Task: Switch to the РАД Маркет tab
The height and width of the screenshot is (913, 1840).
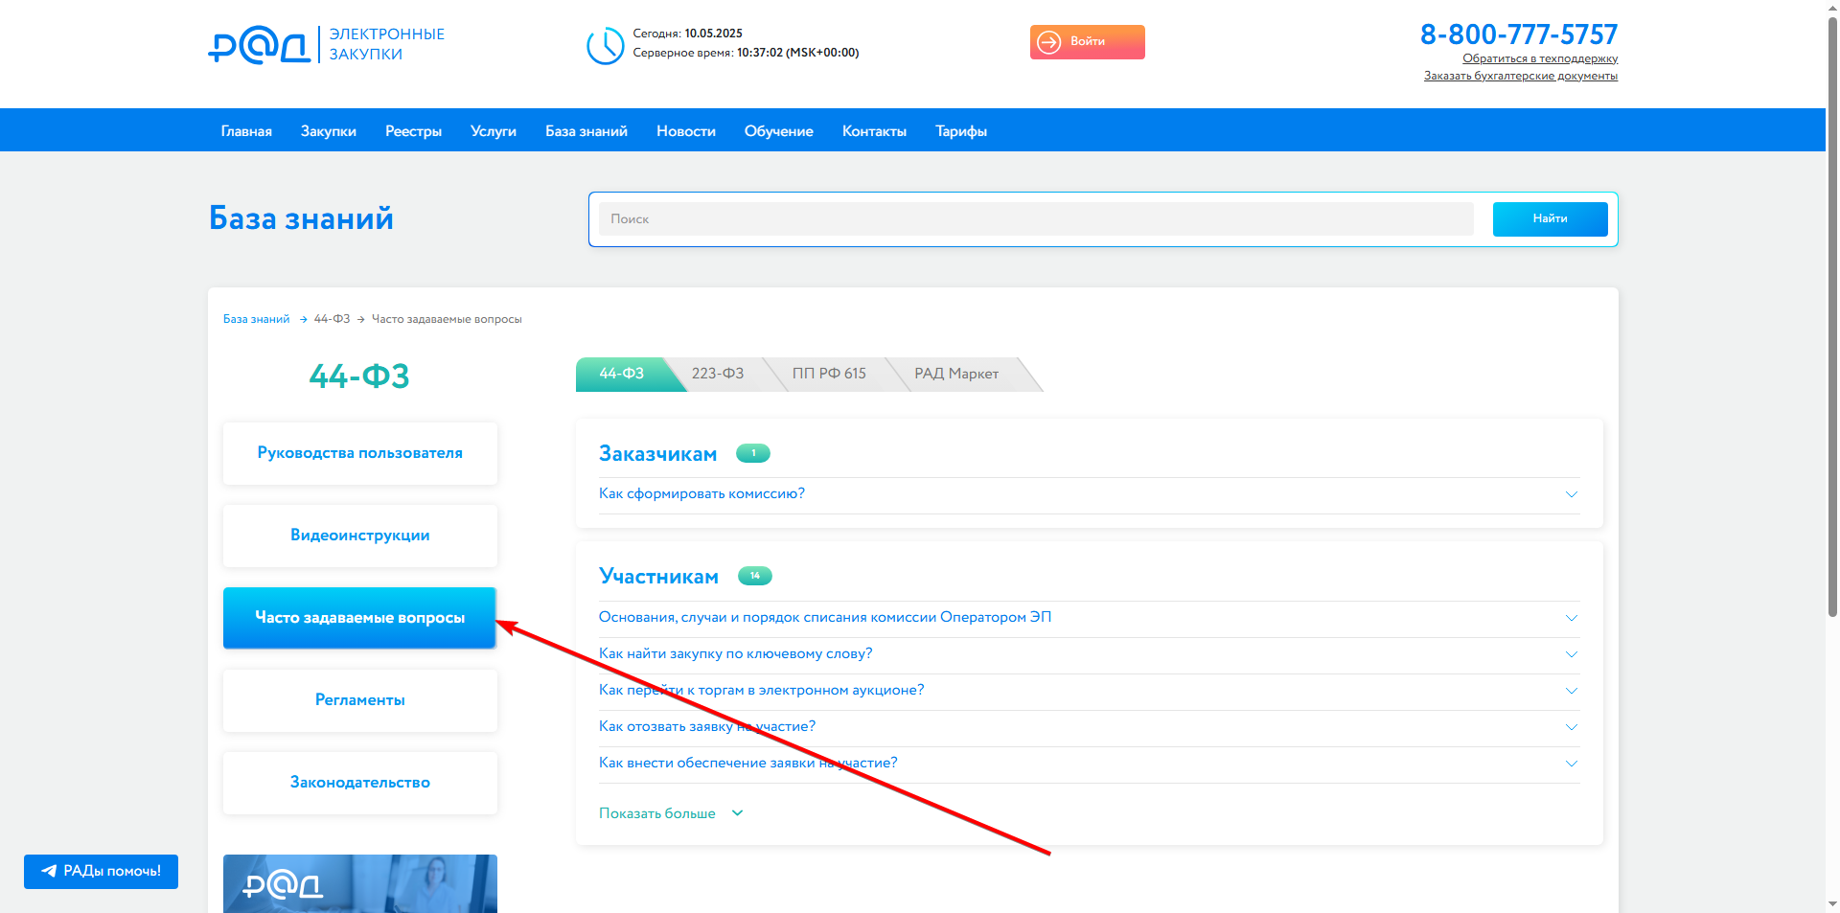Action: [x=956, y=374]
